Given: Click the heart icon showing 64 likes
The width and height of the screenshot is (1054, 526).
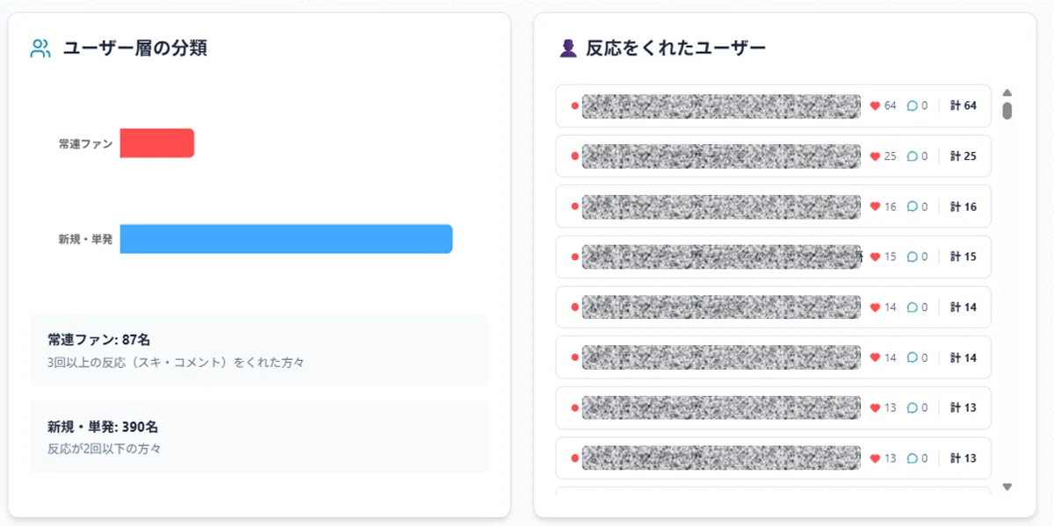Looking at the screenshot, I should [x=875, y=105].
